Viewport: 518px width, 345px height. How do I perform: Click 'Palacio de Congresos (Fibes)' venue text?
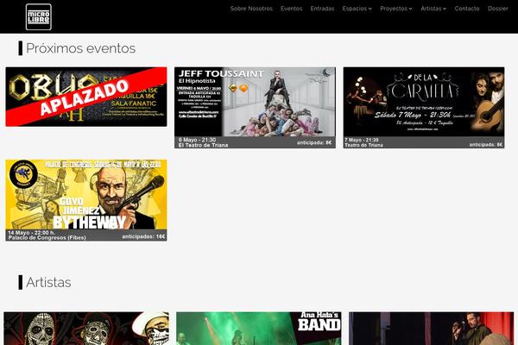[x=47, y=238]
